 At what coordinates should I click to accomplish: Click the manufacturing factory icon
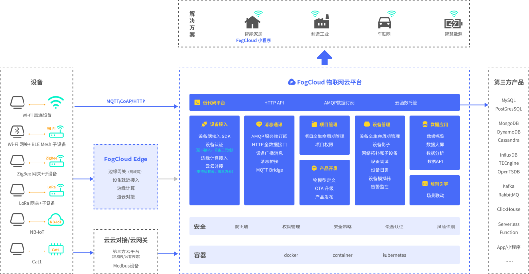[x=321, y=23]
